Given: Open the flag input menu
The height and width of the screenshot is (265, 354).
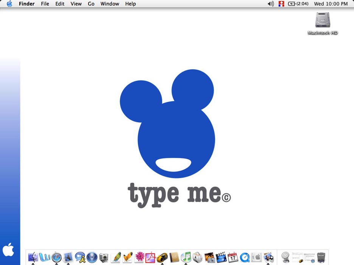Looking at the screenshot, I should point(281,4).
